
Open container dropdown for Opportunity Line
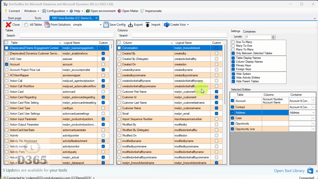point(313,129)
